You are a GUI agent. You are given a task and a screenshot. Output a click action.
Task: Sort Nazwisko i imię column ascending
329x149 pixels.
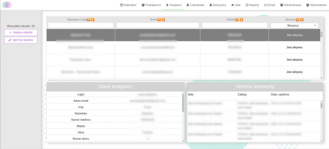coord(93,20)
